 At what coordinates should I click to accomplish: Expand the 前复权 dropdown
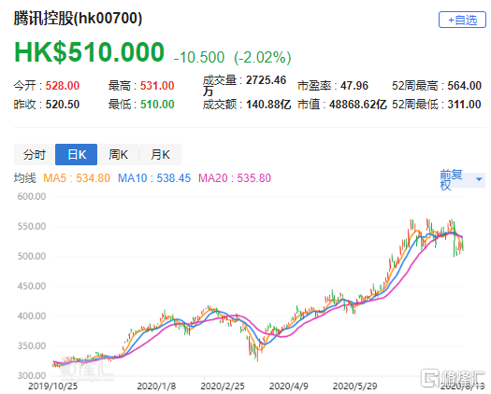pyautogui.click(x=462, y=180)
